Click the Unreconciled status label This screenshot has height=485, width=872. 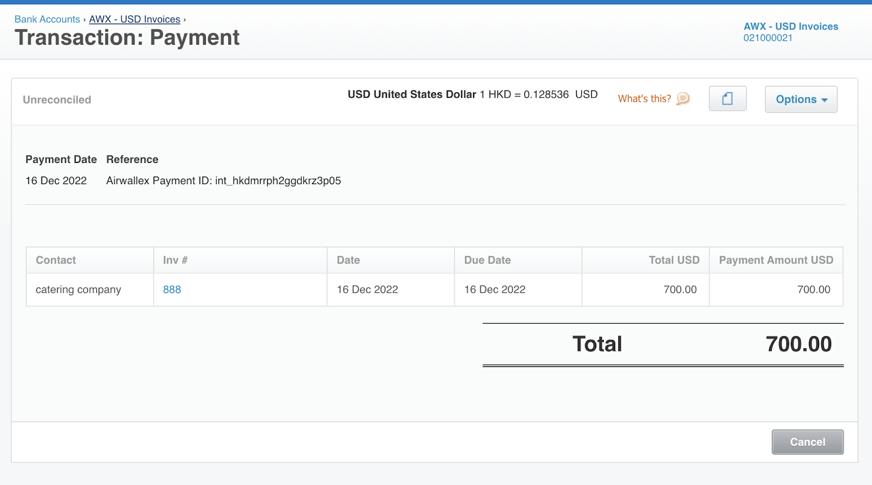pyautogui.click(x=57, y=100)
